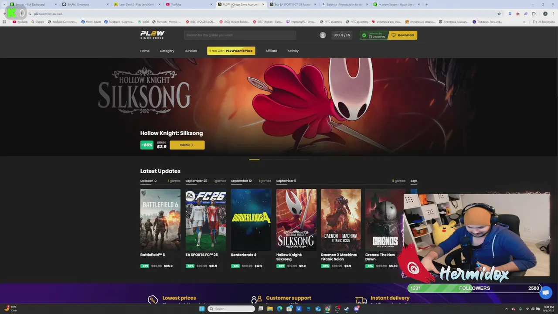
Task: Close the PL2W browser tab
Action: pos(263,4)
